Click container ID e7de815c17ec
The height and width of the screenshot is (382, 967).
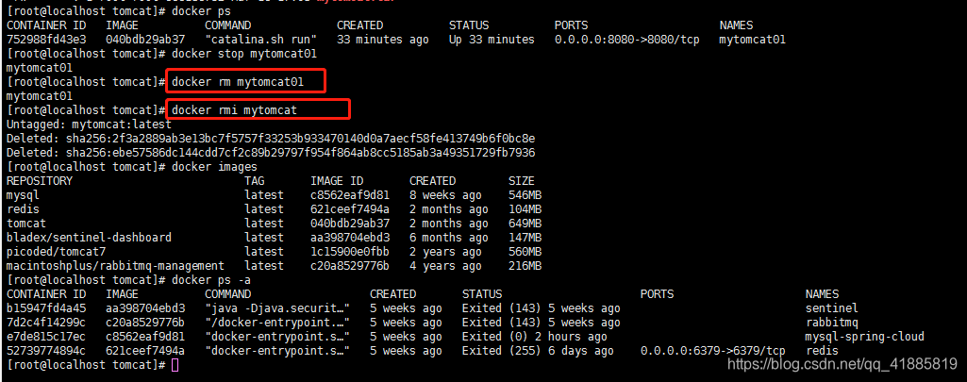[x=47, y=337]
